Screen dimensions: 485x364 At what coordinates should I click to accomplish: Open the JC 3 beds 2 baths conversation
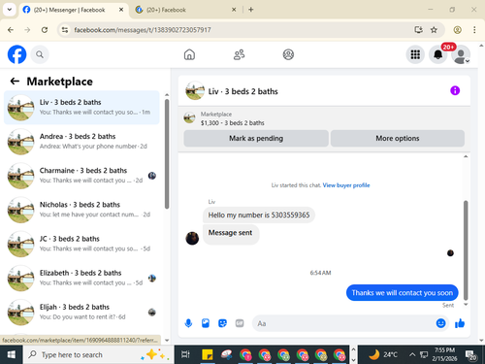[x=81, y=244]
